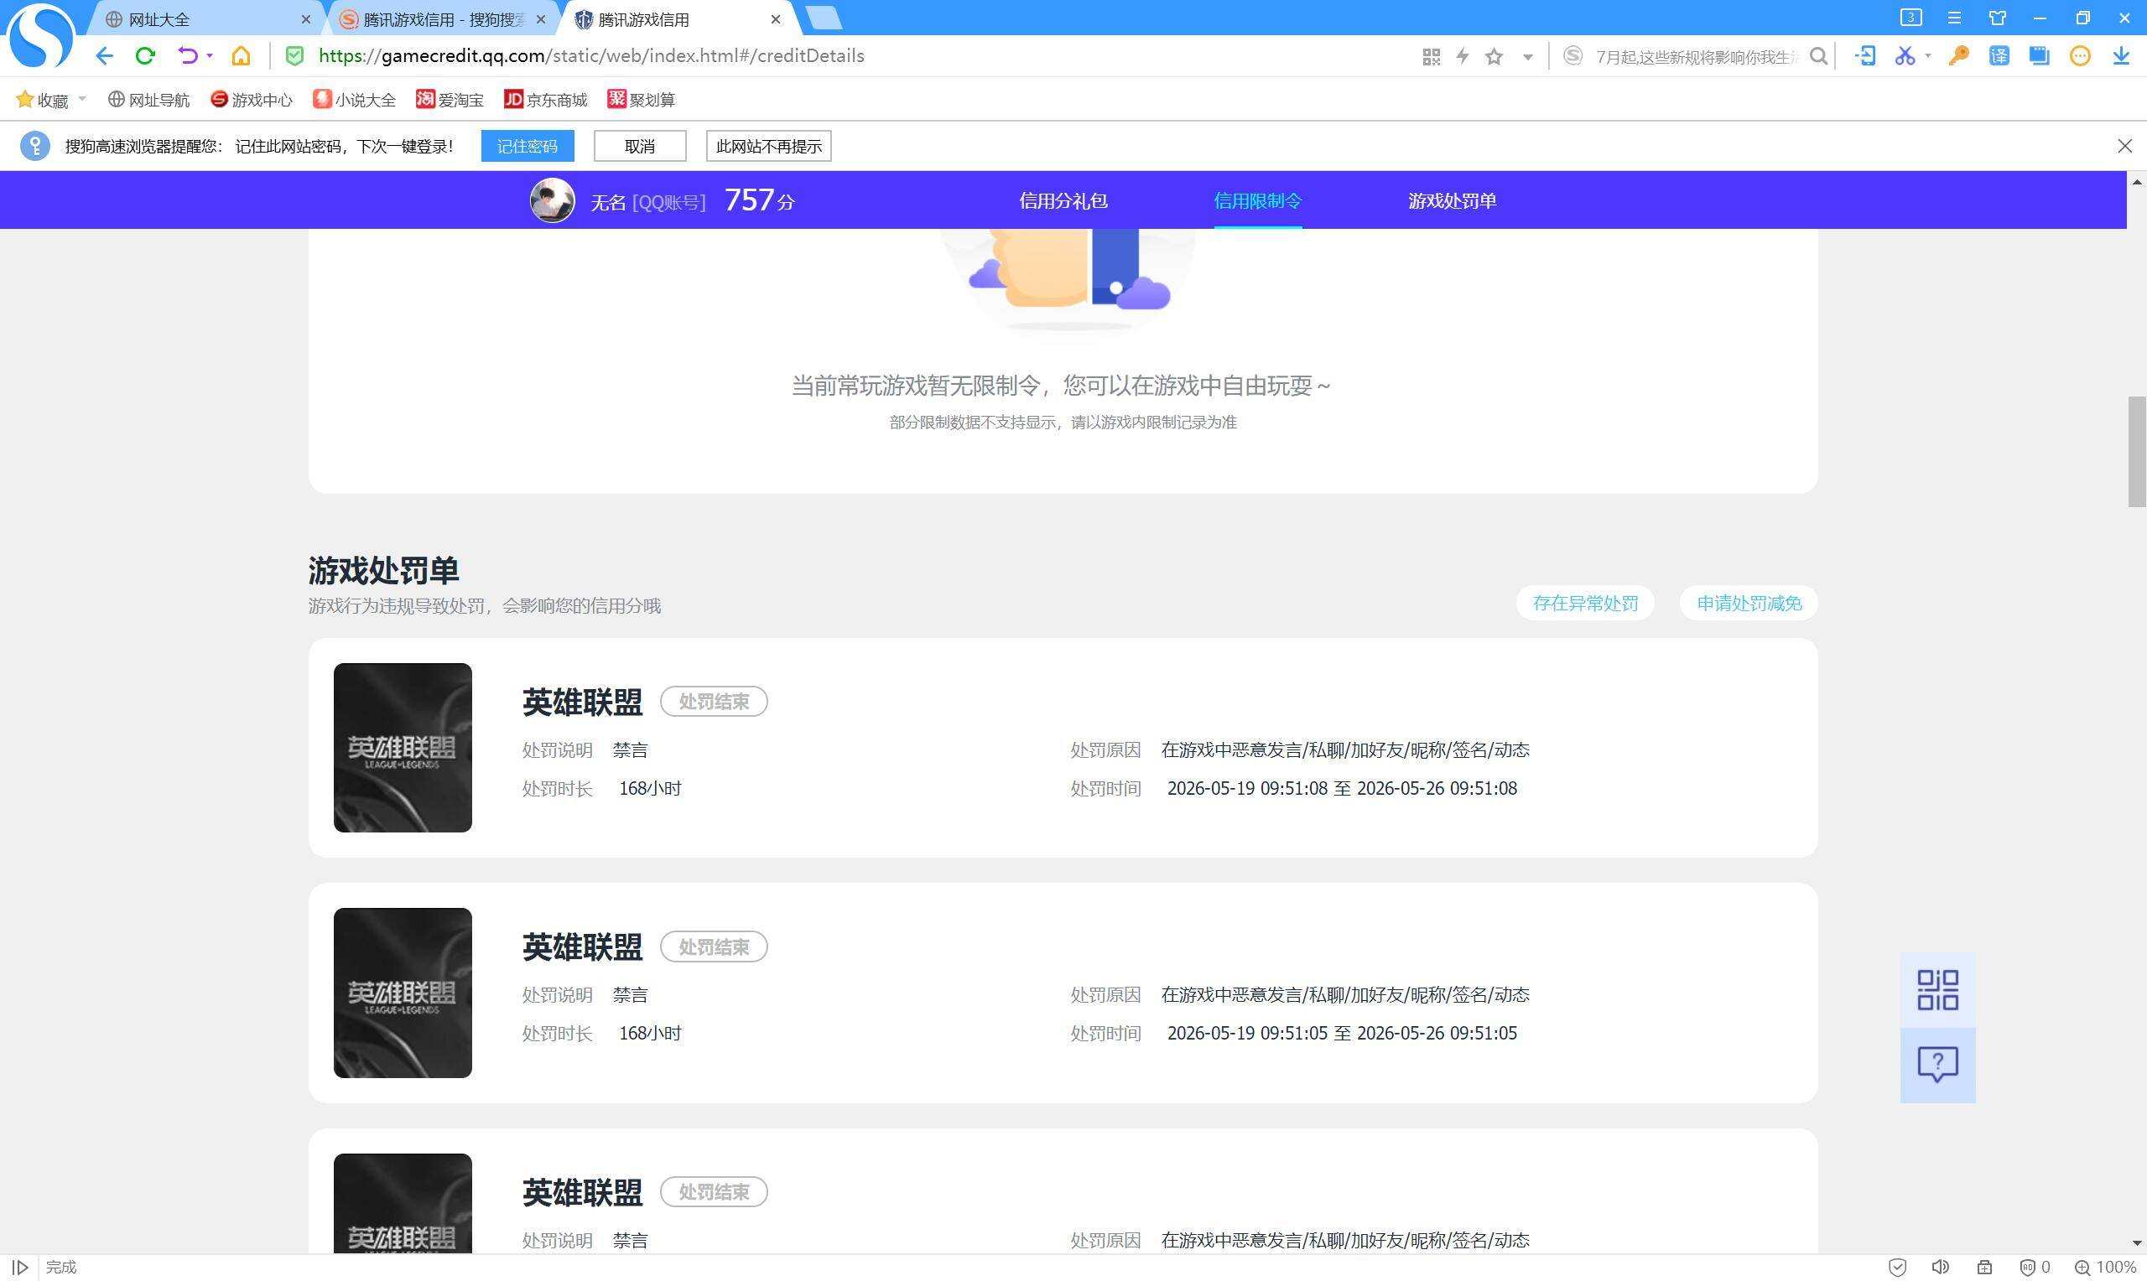Click the game thumbnail of the 09:51:05 penalty

(x=403, y=993)
